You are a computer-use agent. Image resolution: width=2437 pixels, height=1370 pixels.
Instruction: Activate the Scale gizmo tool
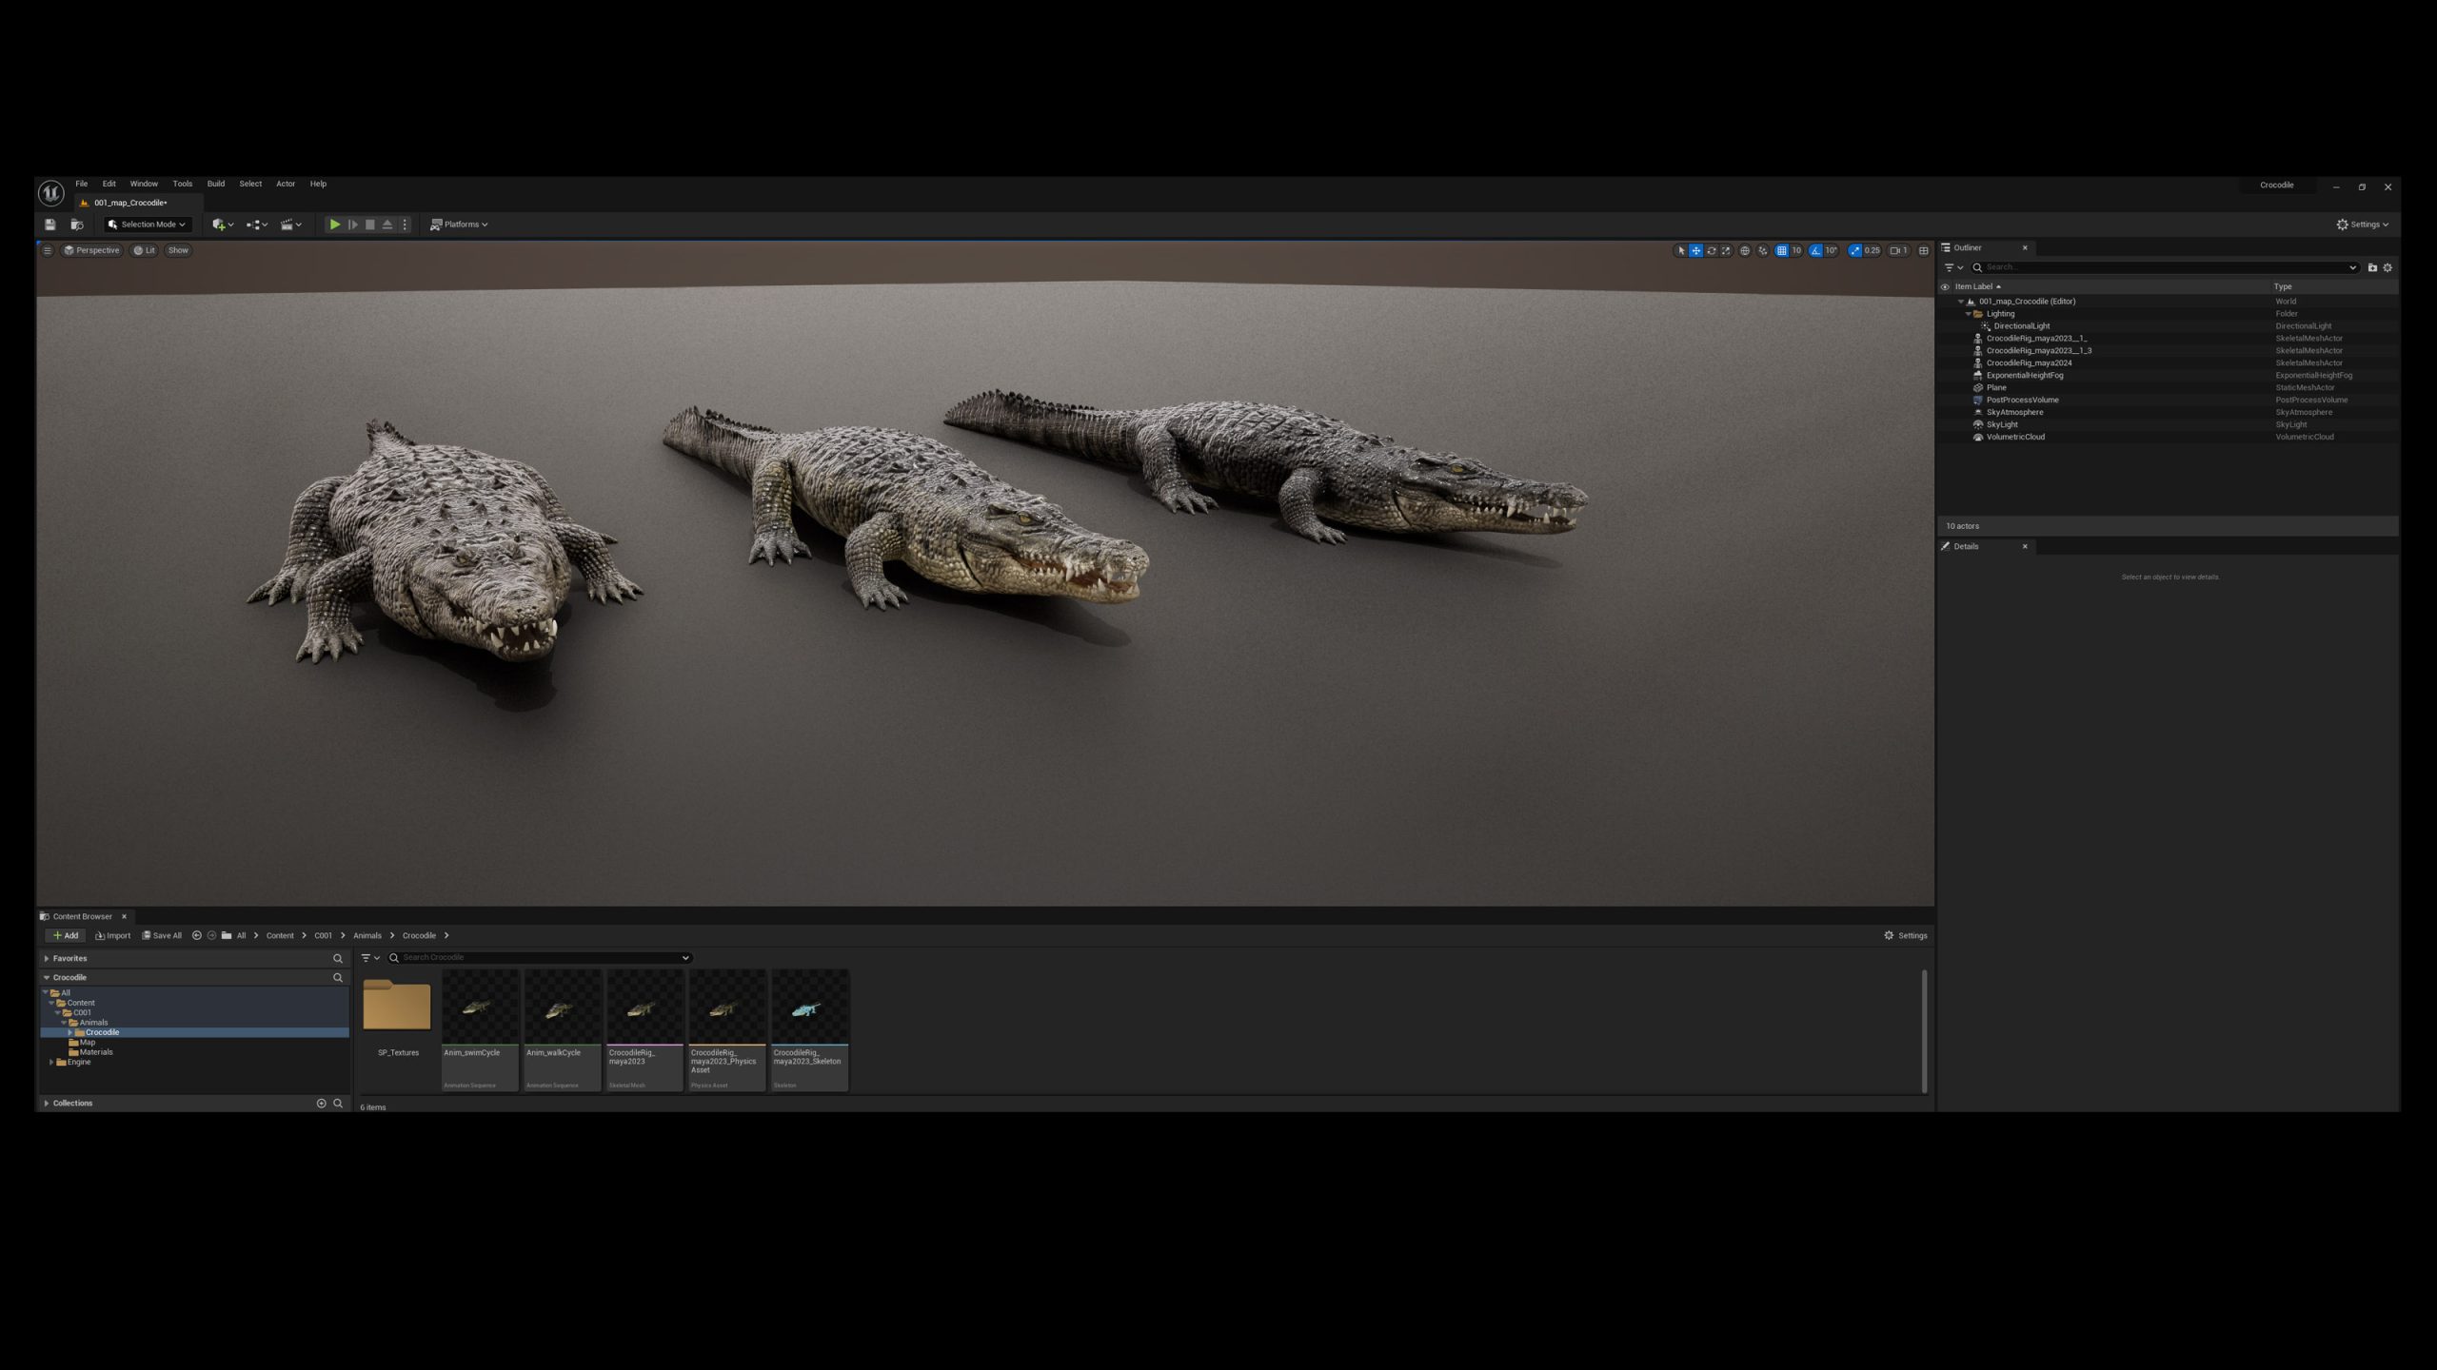point(1726,251)
